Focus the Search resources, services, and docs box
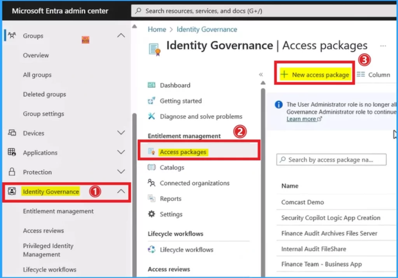398x278 pixels. [264, 11]
